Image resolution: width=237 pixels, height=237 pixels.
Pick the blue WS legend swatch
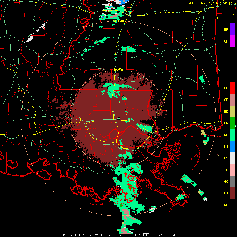[x=233, y=146]
